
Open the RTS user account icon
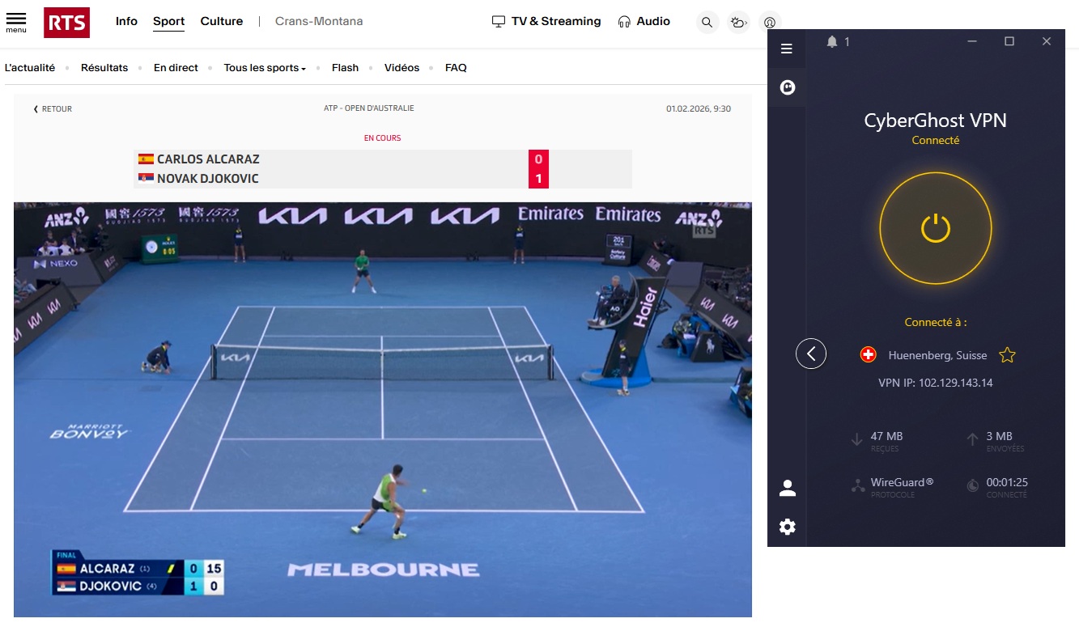click(770, 22)
